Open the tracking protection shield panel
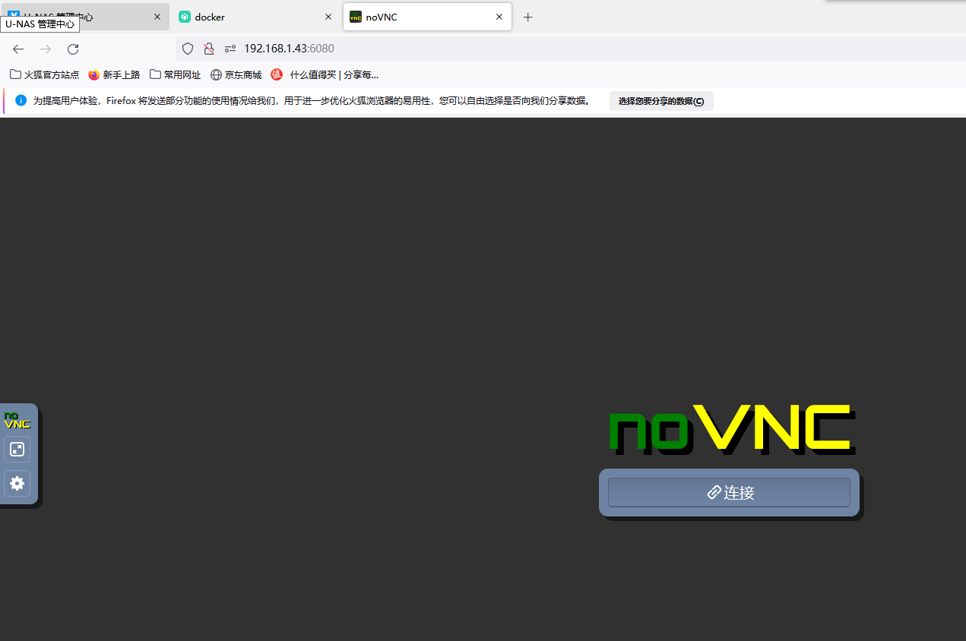 (x=187, y=49)
